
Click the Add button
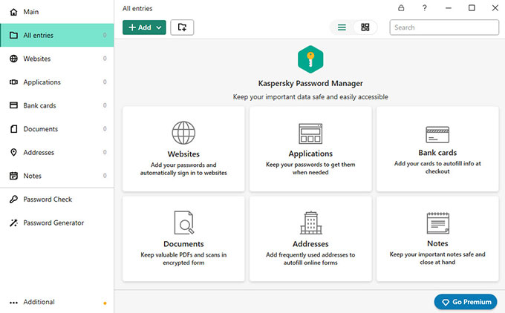[x=144, y=27]
